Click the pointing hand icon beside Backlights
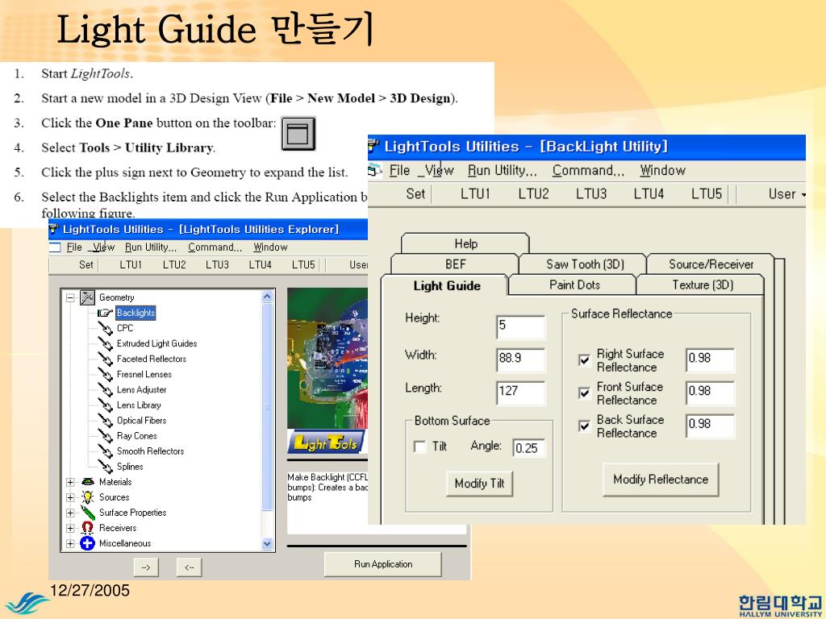The image size is (826, 619). click(105, 313)
